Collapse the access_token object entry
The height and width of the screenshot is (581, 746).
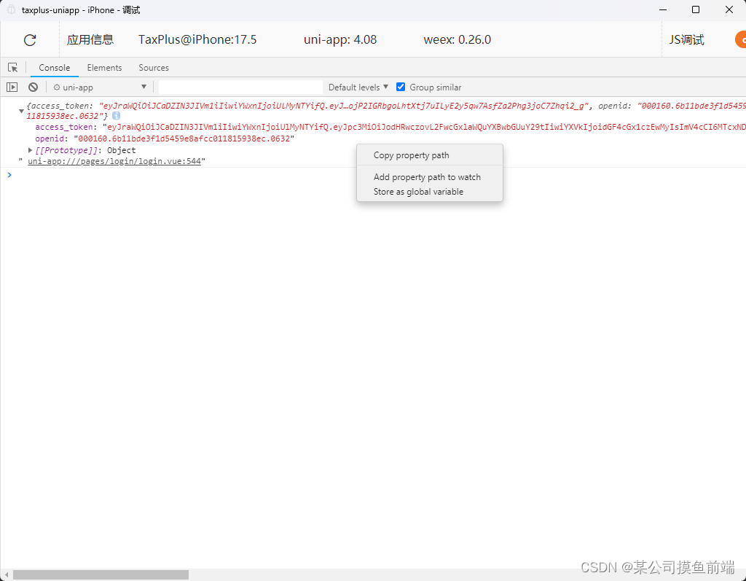pos(21,111)
